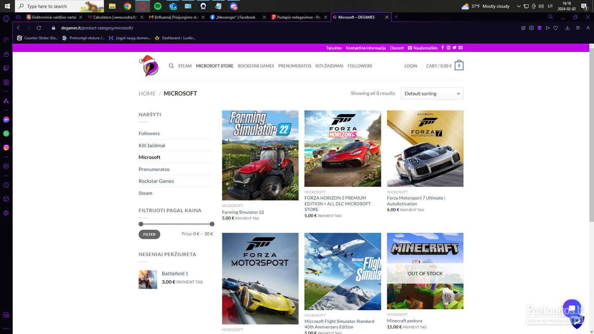This screenshot has height=334, width=594.
Task: Open the Windows Start menu
Action: pos(7,6)
